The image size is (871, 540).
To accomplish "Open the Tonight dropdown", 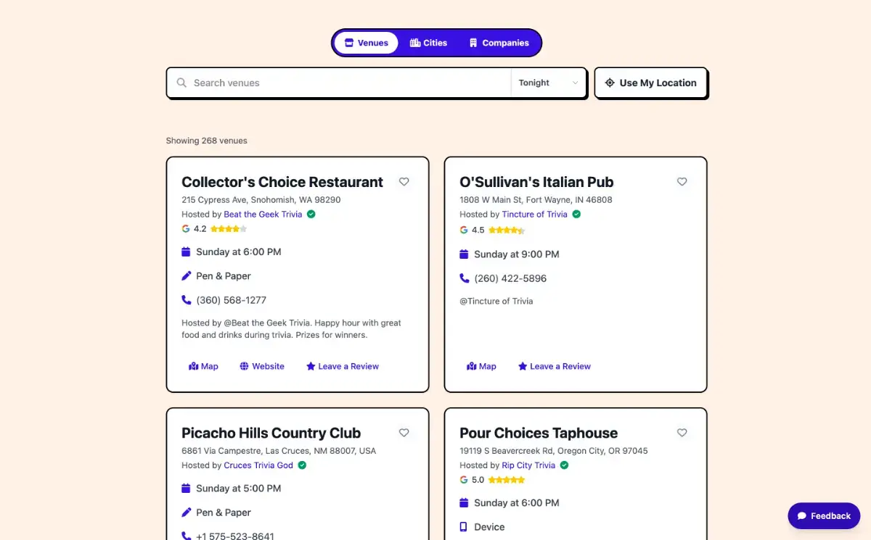I will pyautogui.click(x=548, y=83).
